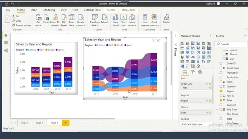The width and height of the screenshot is (248, 139).
Task: Pick the Pie chart visualization icon
Action: [198, 53]
